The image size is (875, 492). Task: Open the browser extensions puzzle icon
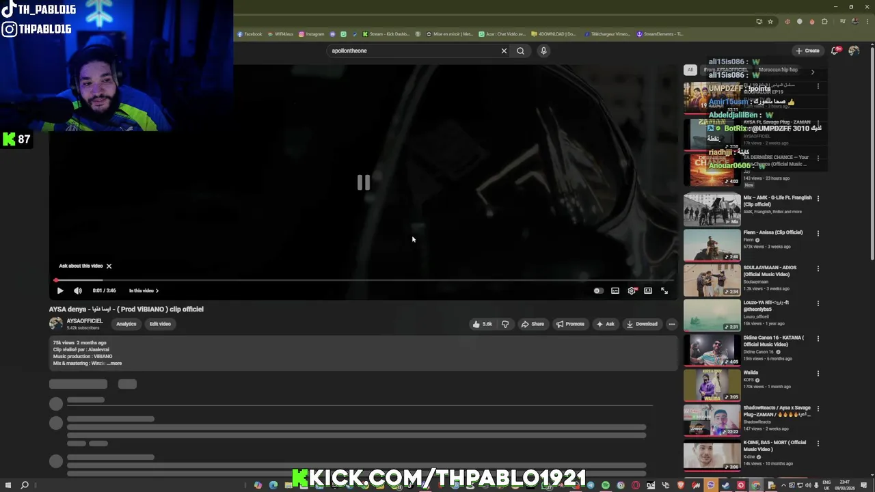click(825, 21)
